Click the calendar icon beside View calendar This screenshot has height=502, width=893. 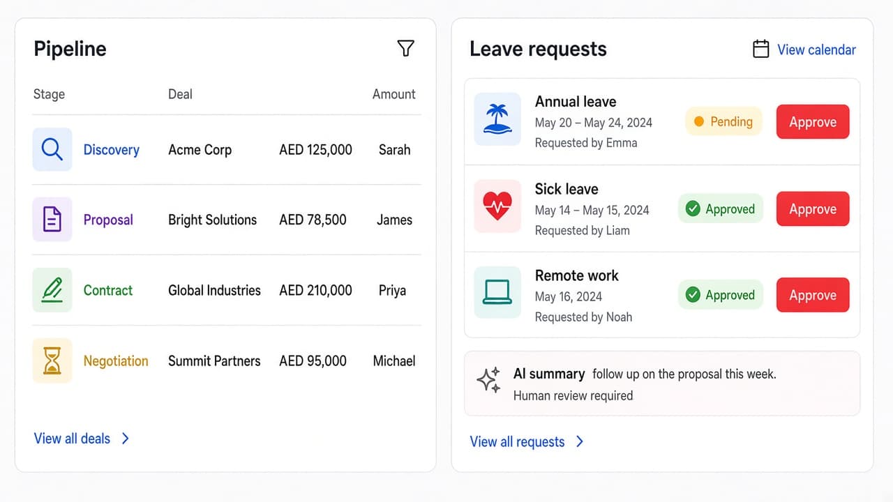click(761, 49)
